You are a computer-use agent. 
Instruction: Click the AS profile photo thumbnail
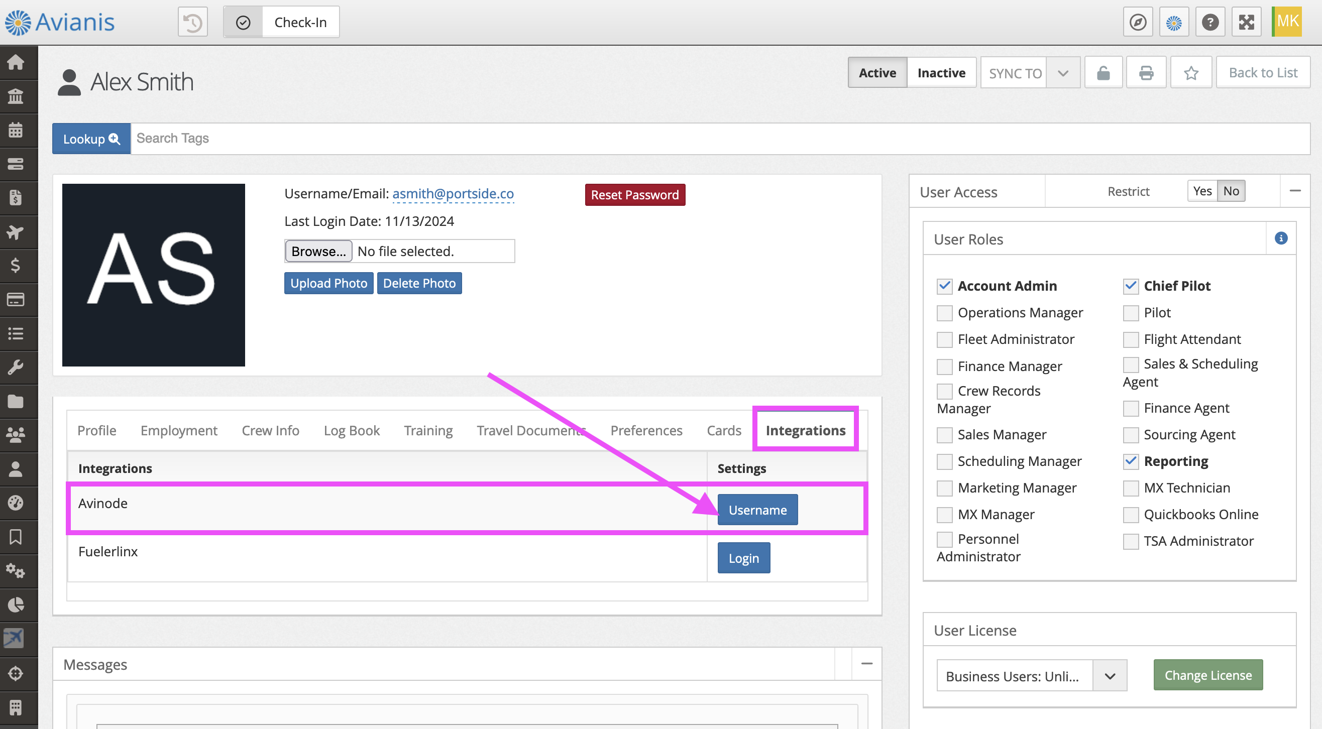point(154,275)
